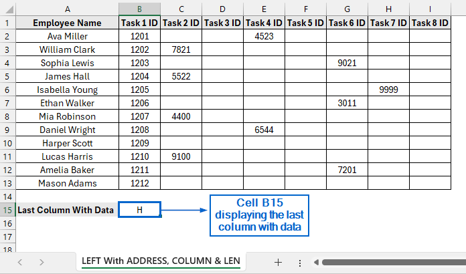Select column H header
Viewport: 466px width, 274px height.
pyautogui.click(x=389, y=9)
